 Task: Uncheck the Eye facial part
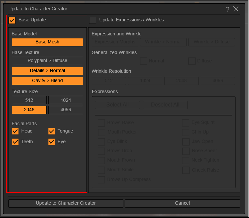(52, 142)
